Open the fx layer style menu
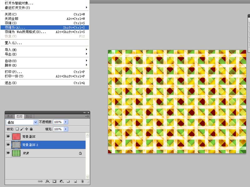This screenshot has height=187, width=250. [47, 181]
